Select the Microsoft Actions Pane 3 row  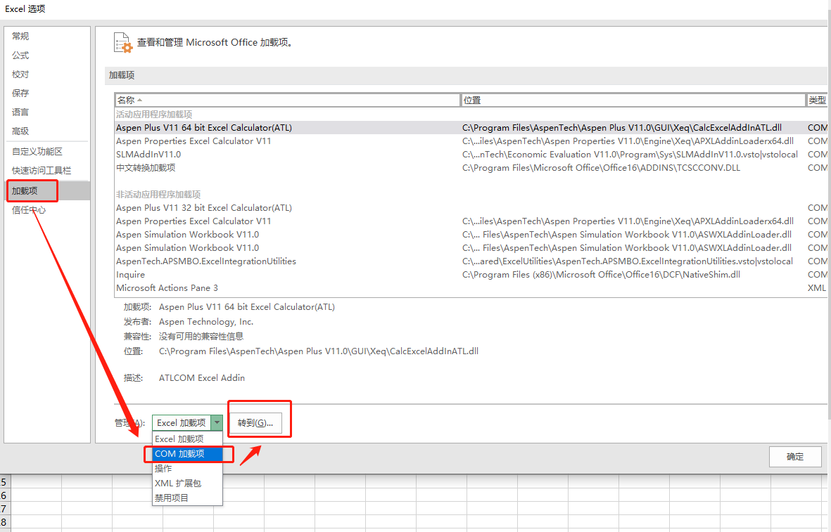[x=471, y=287]
